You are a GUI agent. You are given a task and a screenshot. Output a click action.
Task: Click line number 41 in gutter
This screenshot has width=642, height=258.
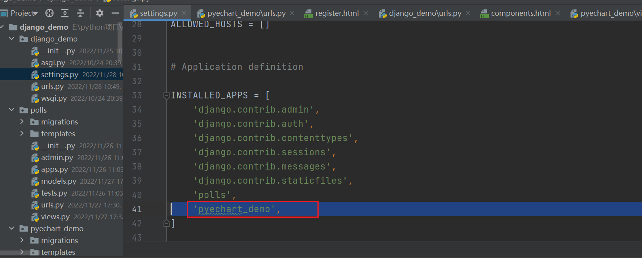tap(137, 209)
